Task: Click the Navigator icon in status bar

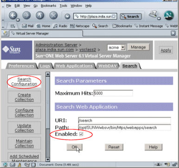Action: click(5, 165)
